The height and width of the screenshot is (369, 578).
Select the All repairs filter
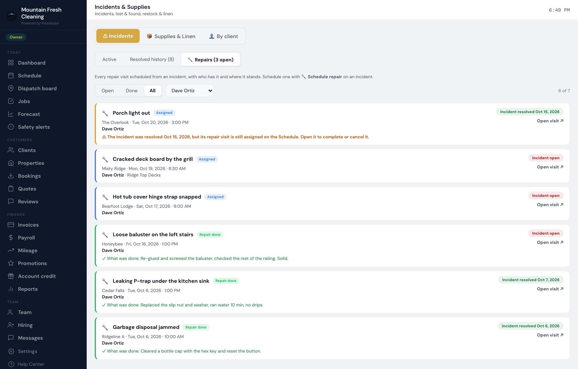pos(153,91)
